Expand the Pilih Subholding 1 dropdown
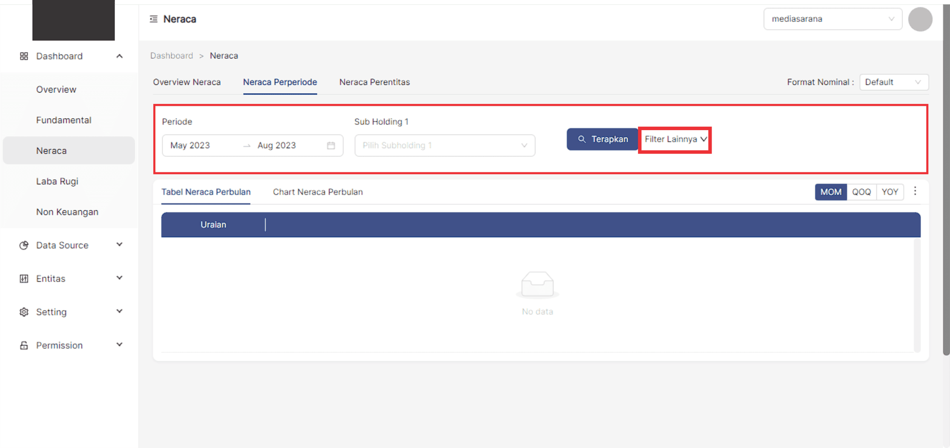 click(x=445, y=145)
